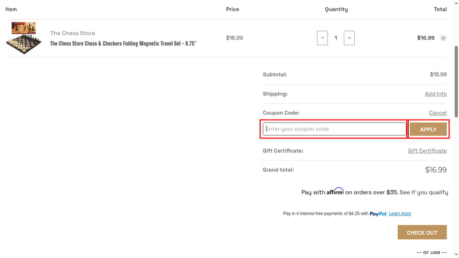Screen dimensions: 459x258
Task: Increase quantity with the up chevron
Action: (349, 38)
